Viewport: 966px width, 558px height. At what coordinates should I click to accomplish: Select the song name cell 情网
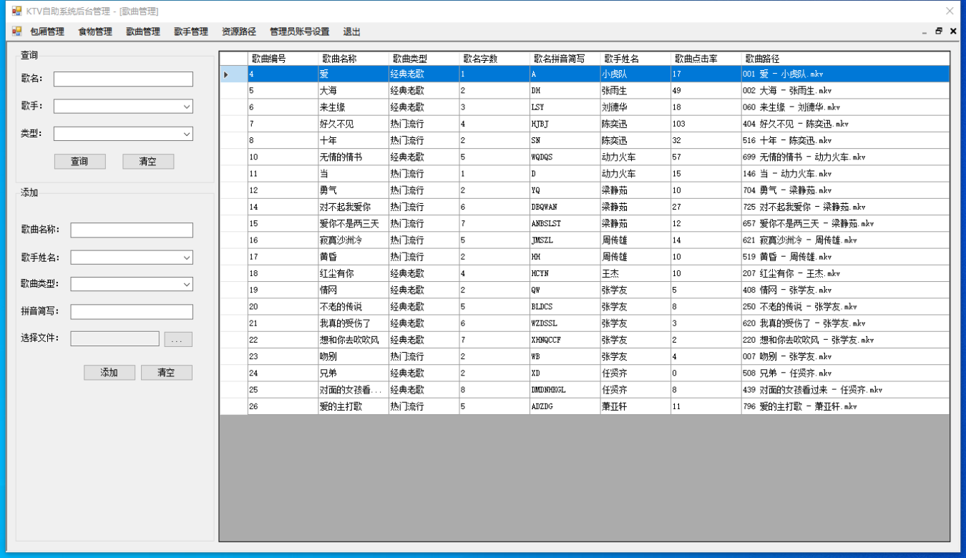point(353,290)
